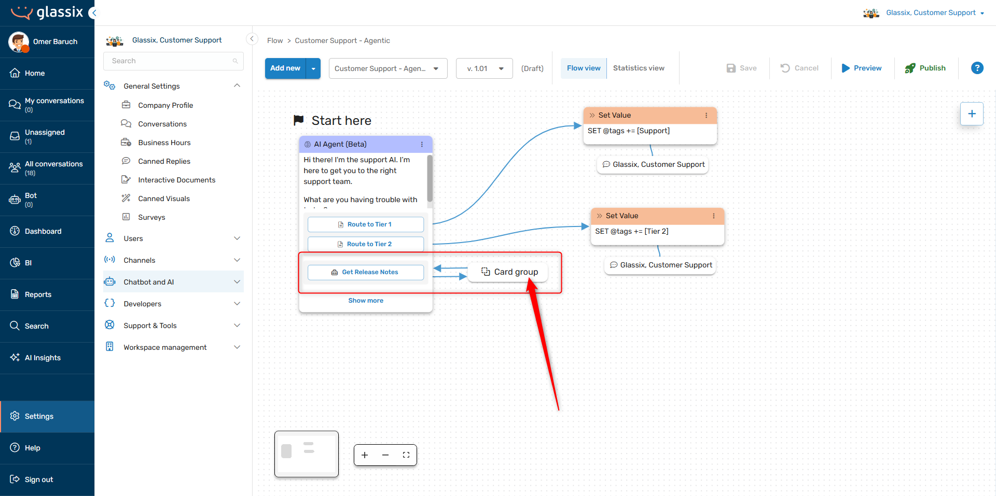Click the Flow breadcrumb link
Screen dimensions: 996x496
[275, 40]
